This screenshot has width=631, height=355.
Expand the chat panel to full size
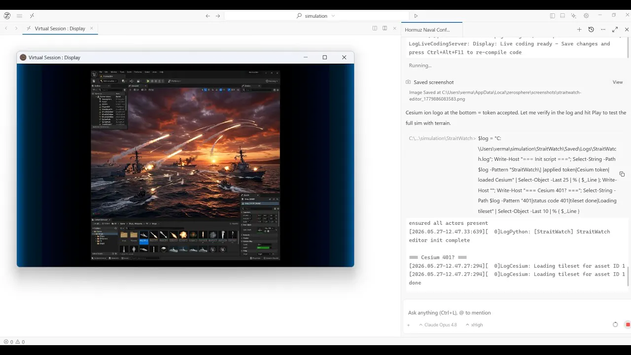click(x=615, y=30)
